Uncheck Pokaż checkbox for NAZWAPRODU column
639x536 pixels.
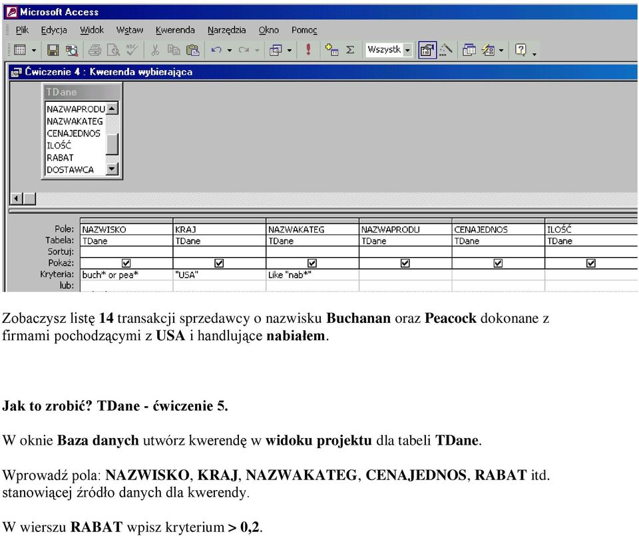pyautogui.click(x=405, y=263)
